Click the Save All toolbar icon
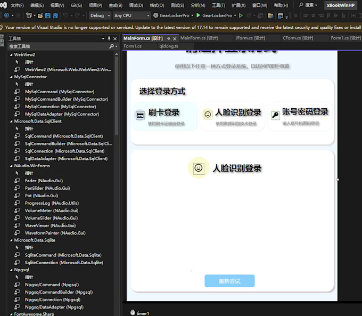362x316 pixels. [x=55, y=15]
